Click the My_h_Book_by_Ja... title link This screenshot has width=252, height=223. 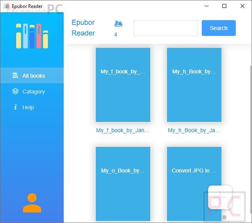click(194, 131)
